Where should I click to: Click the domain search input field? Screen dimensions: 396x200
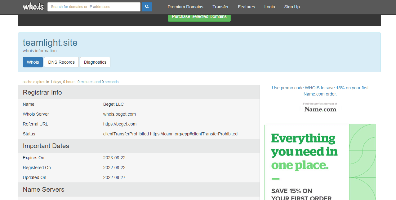click(x=94, y=7)
